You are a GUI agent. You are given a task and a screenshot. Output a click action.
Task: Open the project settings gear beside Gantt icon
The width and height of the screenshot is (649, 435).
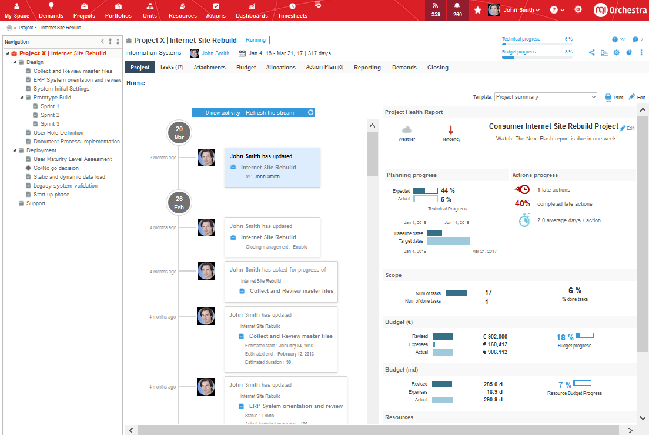point(617,52)
